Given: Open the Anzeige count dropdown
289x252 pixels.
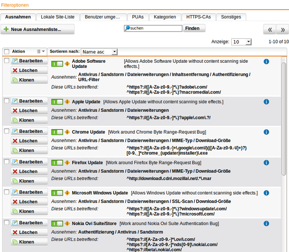Looking at the screenshot, I should click(x=241, y=42).
